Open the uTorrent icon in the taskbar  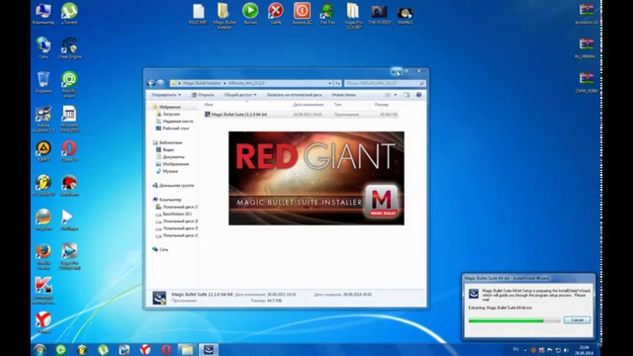pos(103,350)
